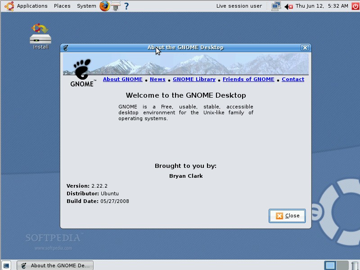
Task: Click the red quit button in top corner
Action: [x=355, y=6]
